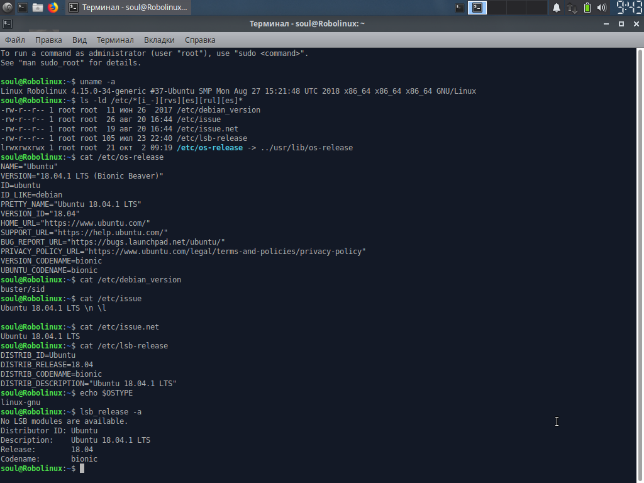Click the 'buster/sid' output line
Viewport: 644px width, 483px height.
23,289
